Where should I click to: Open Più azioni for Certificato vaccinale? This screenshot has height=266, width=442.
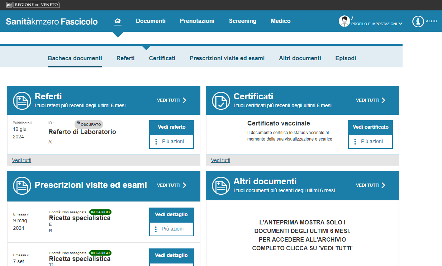click(370, 142)
